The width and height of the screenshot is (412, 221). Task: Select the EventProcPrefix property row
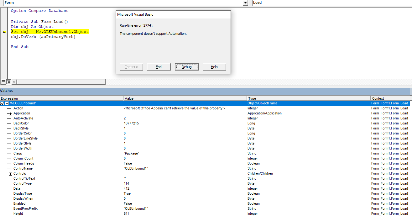(205, 208)
